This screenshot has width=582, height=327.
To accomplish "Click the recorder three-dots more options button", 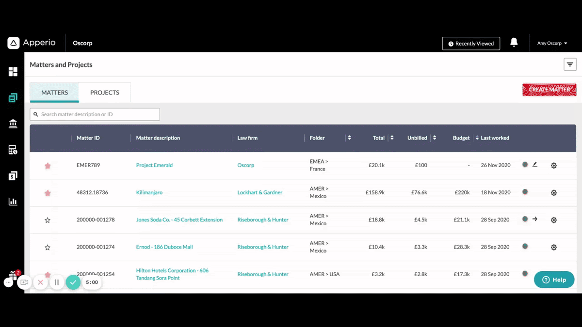I will pos(9,282).
